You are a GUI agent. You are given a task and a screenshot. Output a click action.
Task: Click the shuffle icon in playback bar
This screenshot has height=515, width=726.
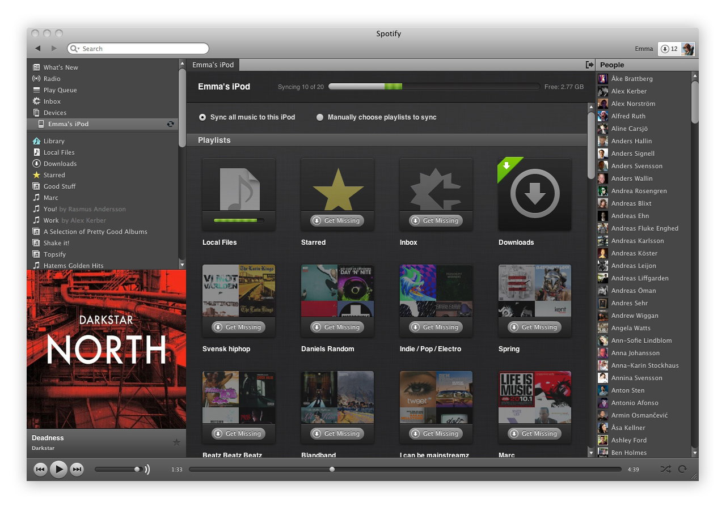pos(665,469)
